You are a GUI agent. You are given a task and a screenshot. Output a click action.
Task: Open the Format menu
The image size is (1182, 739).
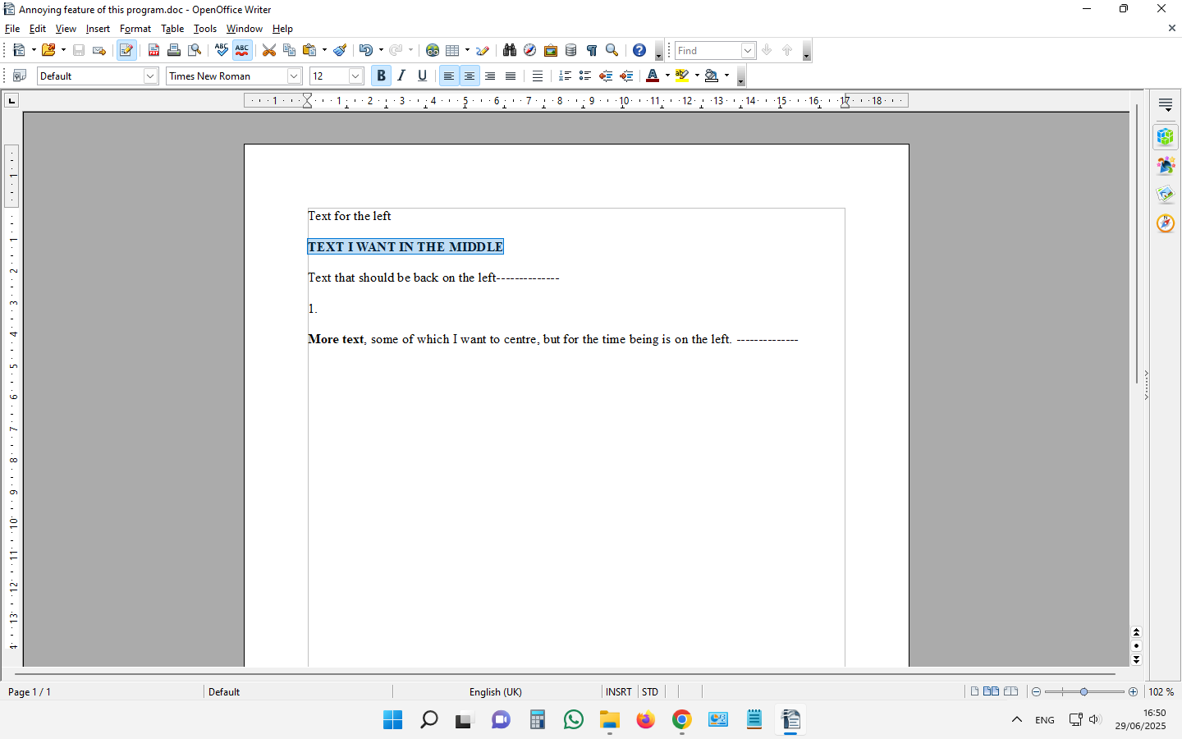coord(135,29)
